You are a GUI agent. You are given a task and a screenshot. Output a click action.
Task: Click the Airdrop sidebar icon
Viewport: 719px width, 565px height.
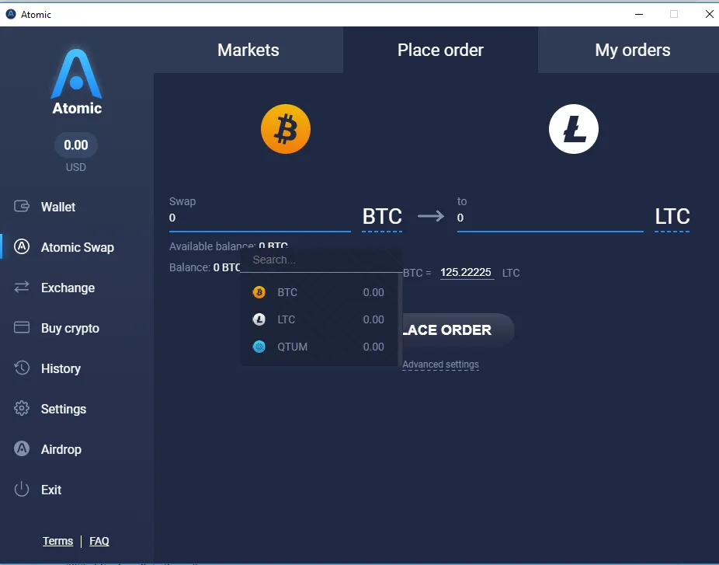22,448
